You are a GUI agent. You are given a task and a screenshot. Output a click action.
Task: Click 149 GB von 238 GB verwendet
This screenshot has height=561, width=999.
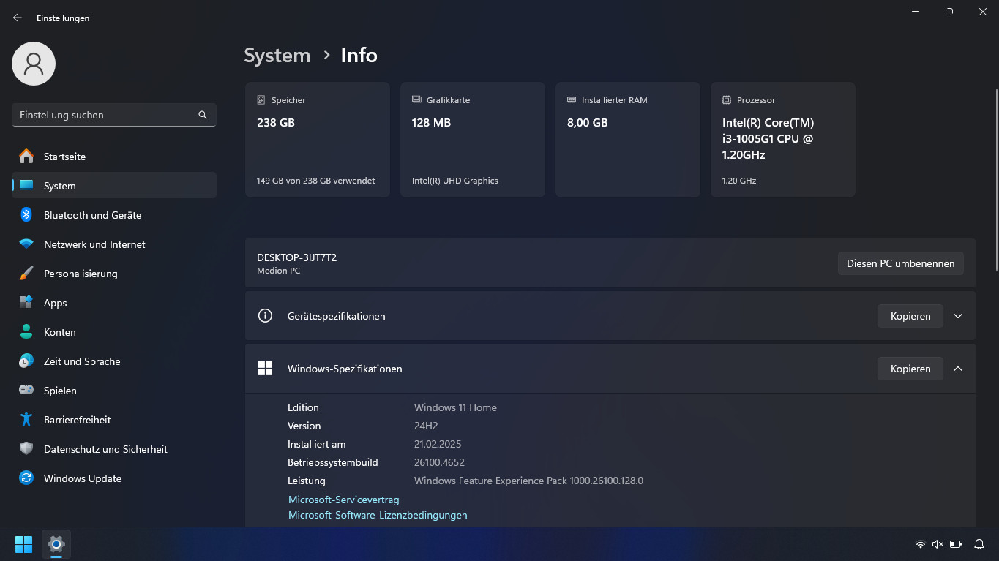click(x=316, y=181)
